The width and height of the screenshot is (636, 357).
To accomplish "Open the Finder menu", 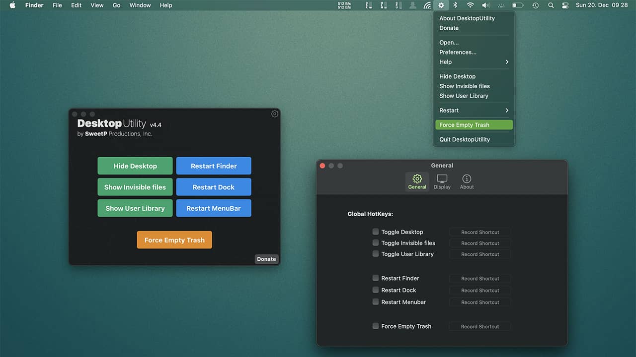I will (x=34, y=5).
